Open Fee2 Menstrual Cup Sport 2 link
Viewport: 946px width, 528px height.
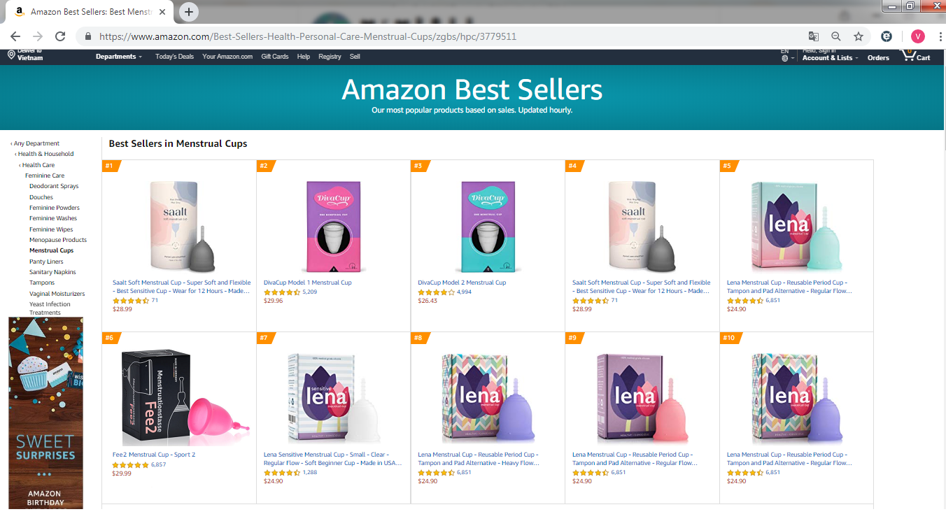(153, 455)
